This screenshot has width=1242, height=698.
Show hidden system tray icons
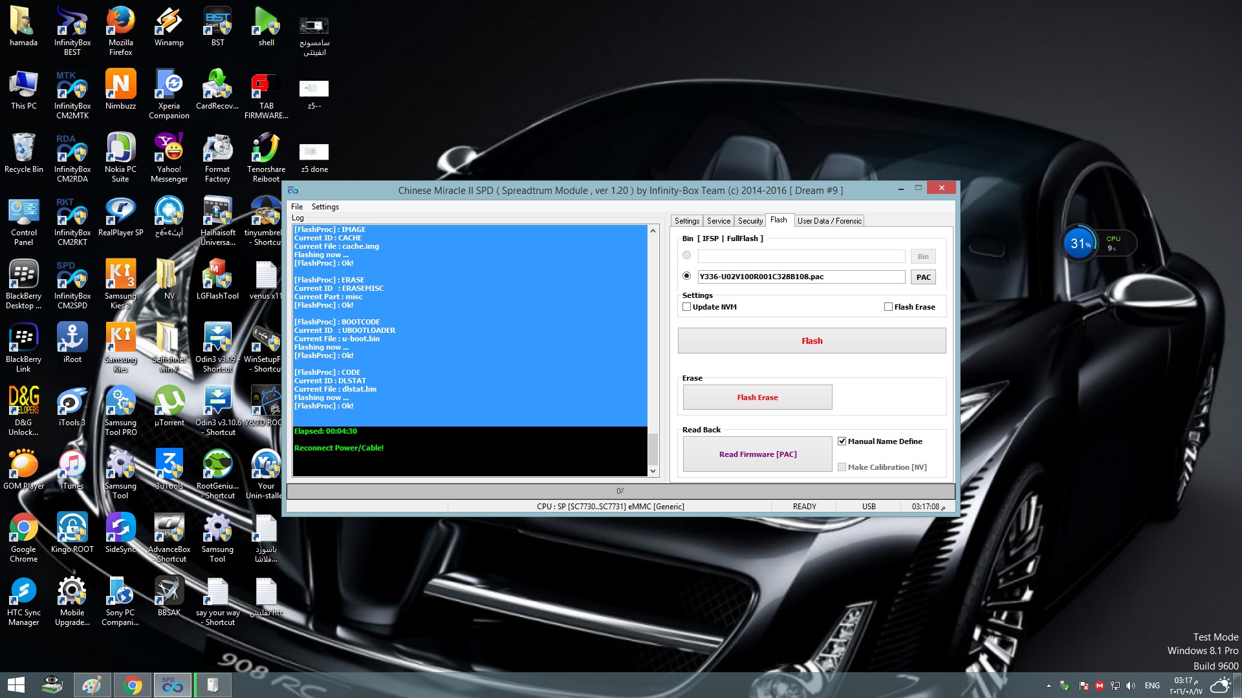pyautogui.click(x=1049, y=686)
